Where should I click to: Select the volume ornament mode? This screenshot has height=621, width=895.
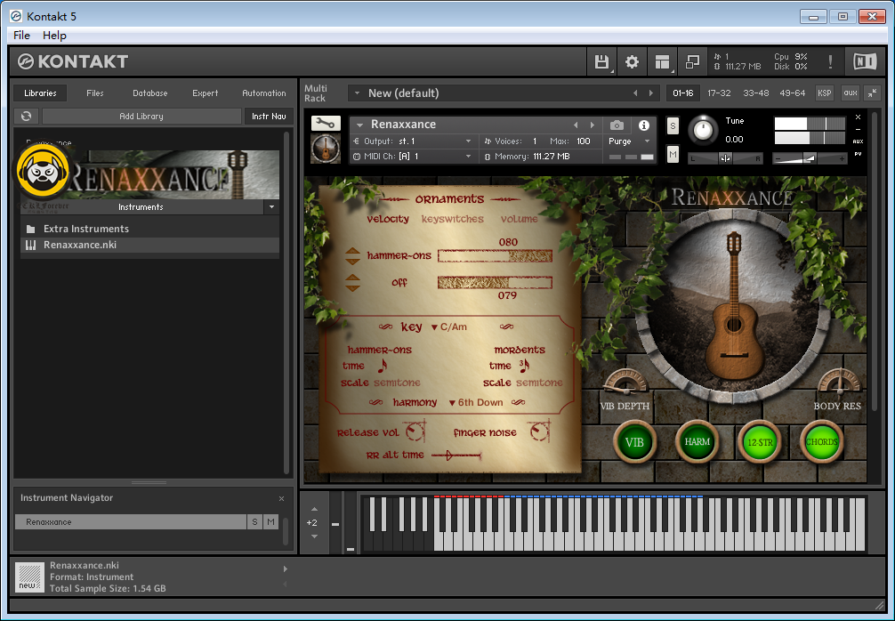click(519, 219)
